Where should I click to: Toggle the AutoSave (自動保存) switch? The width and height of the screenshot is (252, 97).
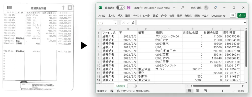click(120, 8)
